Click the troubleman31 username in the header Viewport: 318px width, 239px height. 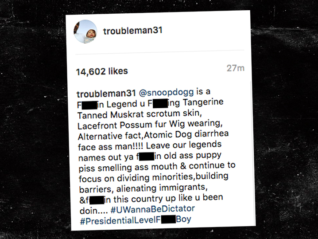pyautogui.click(x=133, y=31)
